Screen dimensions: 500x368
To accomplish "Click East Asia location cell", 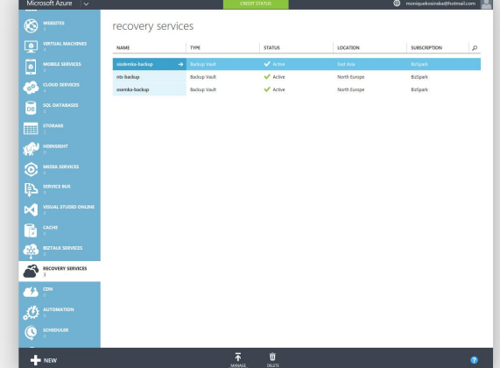I will point(346,64).
